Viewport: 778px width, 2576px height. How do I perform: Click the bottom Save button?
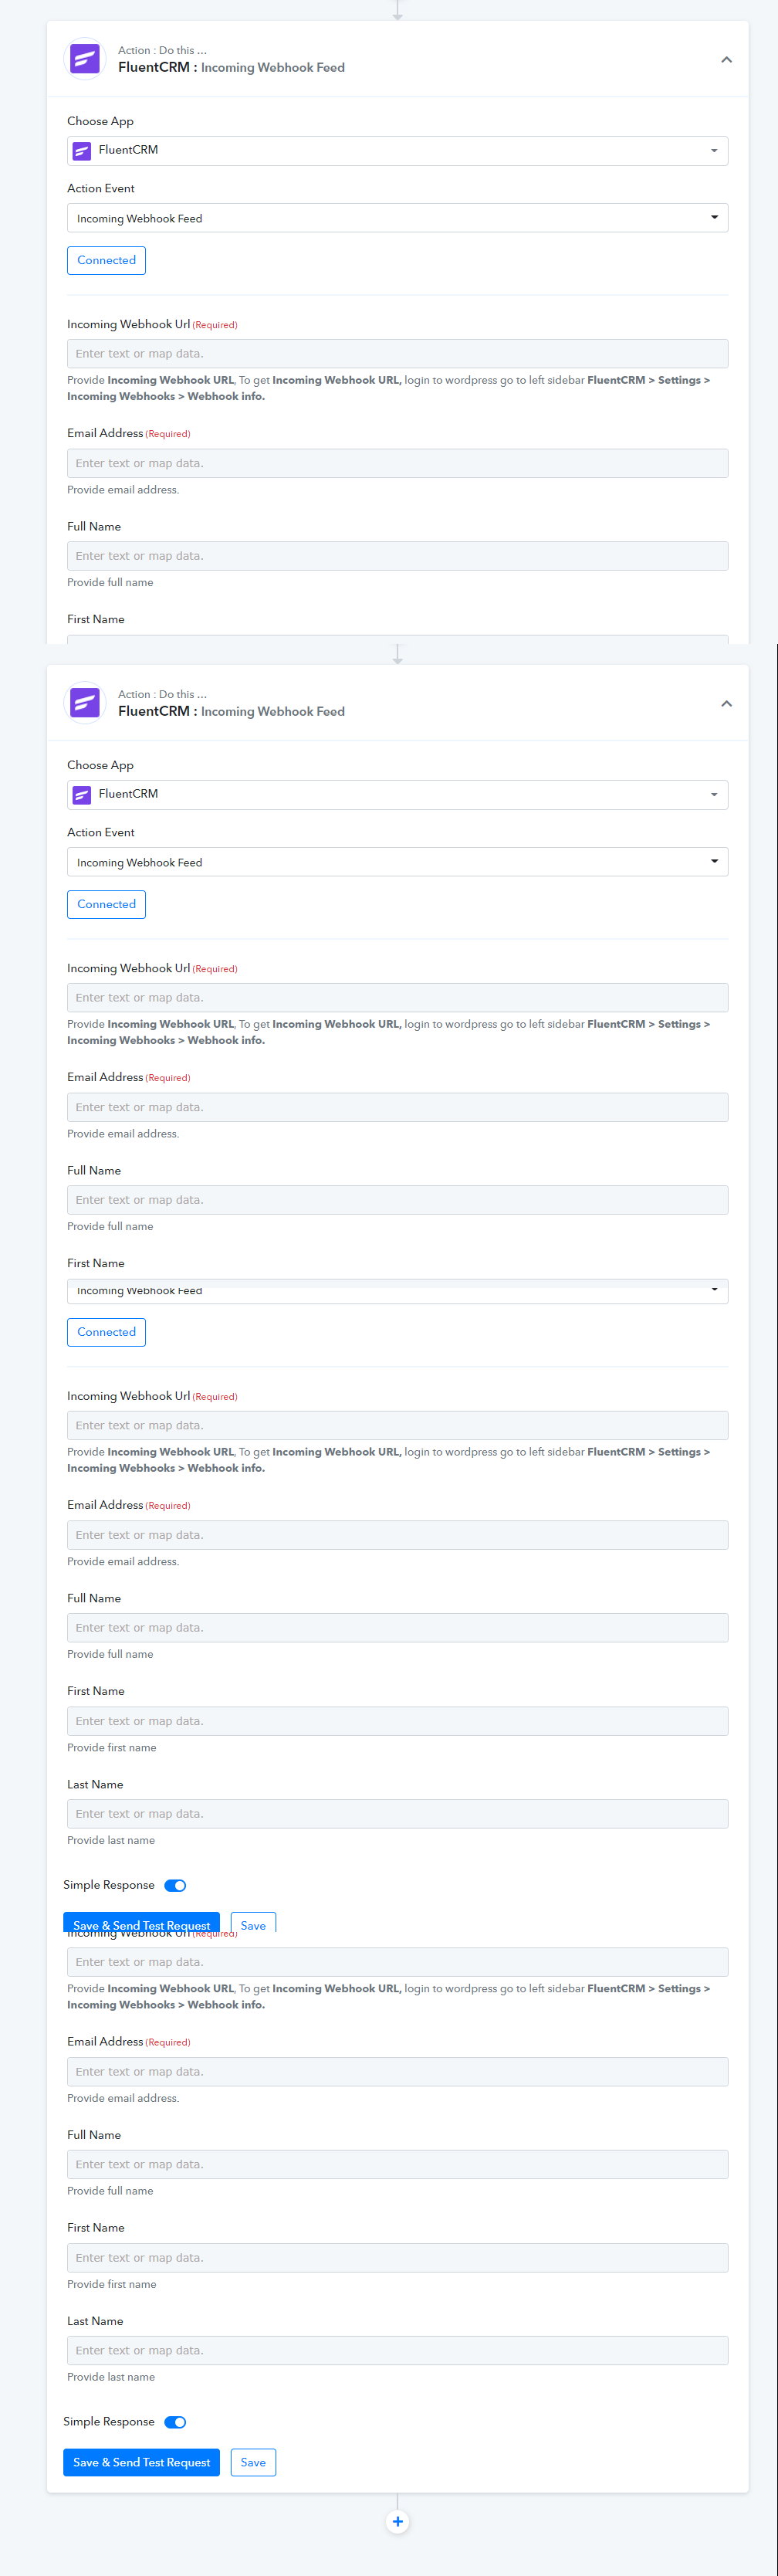pos(253,2462)
